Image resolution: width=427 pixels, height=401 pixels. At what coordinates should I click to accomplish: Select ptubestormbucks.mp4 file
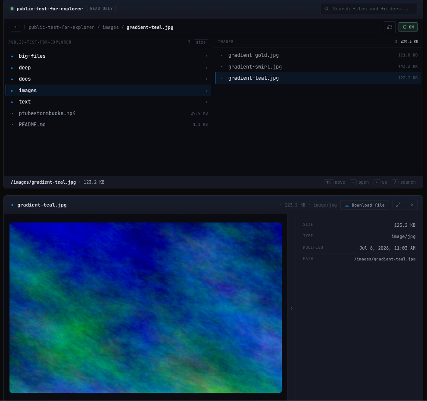coord(109,113)
